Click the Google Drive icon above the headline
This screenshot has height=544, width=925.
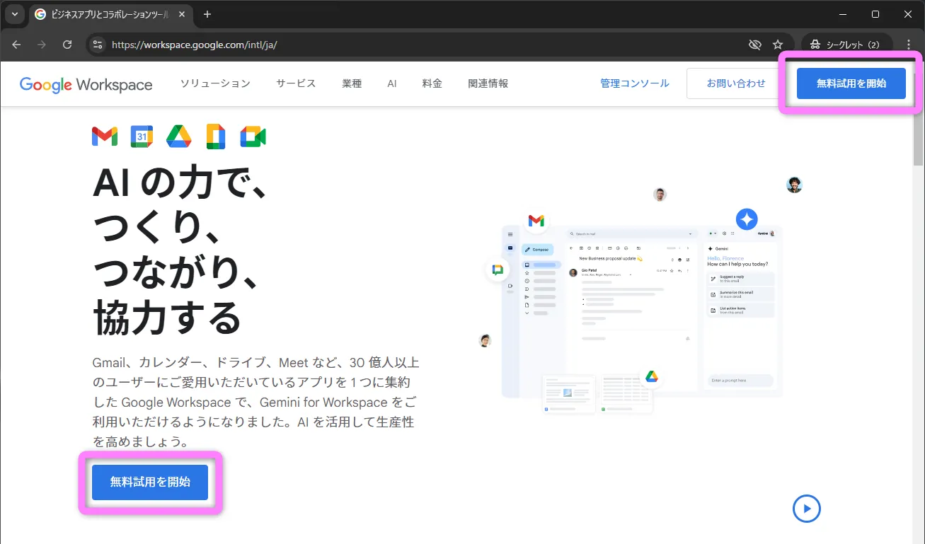click(179, 137)
